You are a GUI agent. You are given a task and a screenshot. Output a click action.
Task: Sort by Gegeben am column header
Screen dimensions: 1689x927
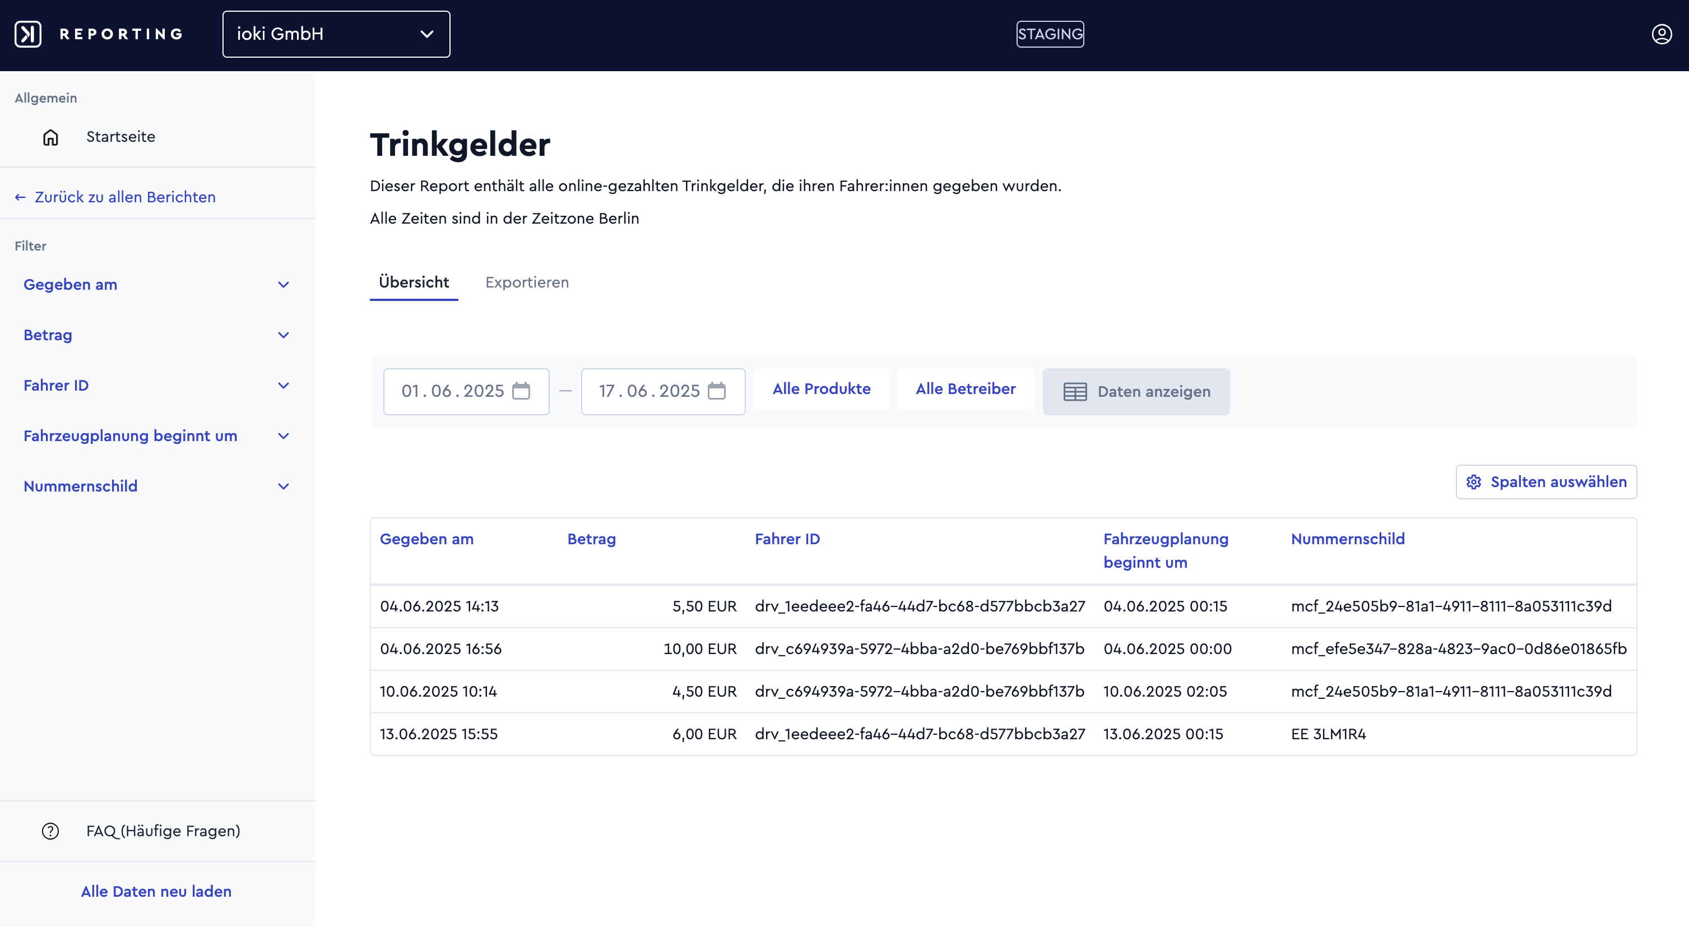pyautogui.click(x=427, y=539)
